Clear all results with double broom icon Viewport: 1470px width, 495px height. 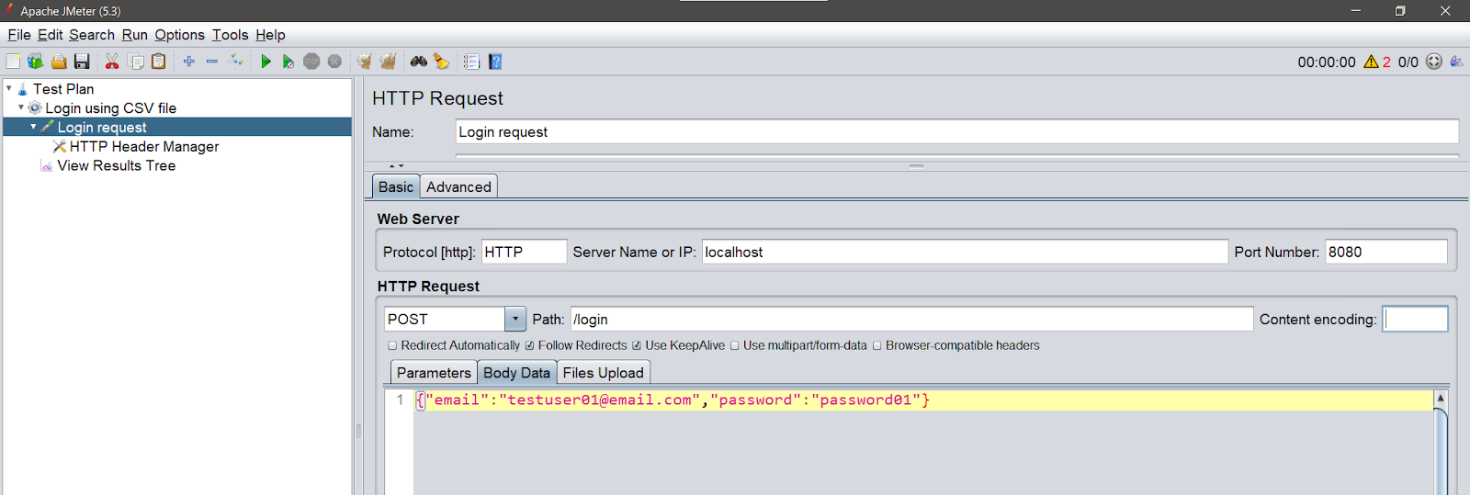click(388, 62)
